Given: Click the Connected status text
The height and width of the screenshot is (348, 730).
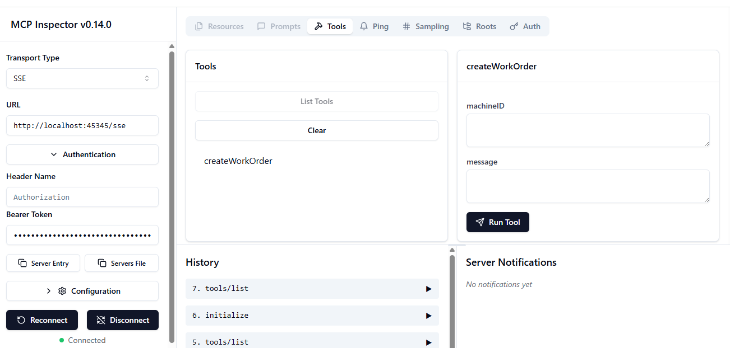Looking at the screenshot, I should click(87, 340).
